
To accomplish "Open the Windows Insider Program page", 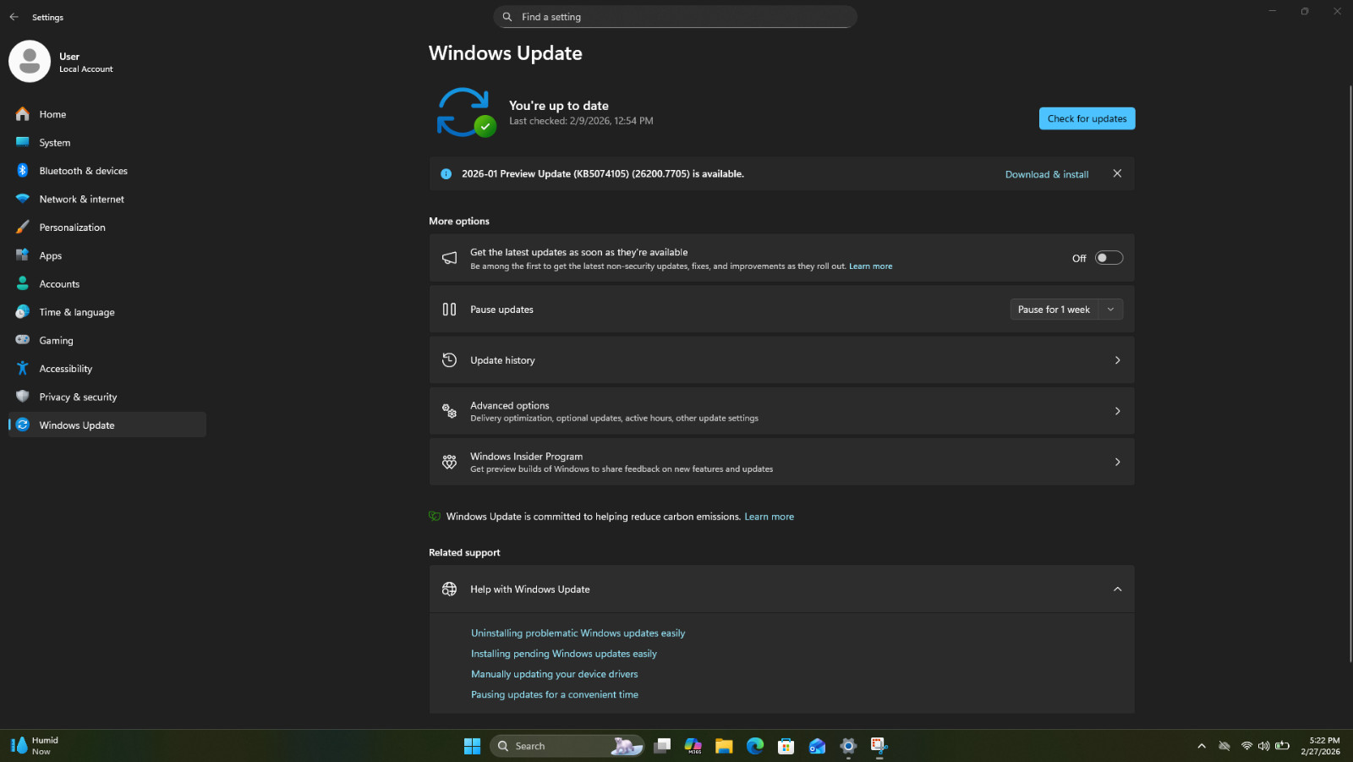I will click(781, 462).
